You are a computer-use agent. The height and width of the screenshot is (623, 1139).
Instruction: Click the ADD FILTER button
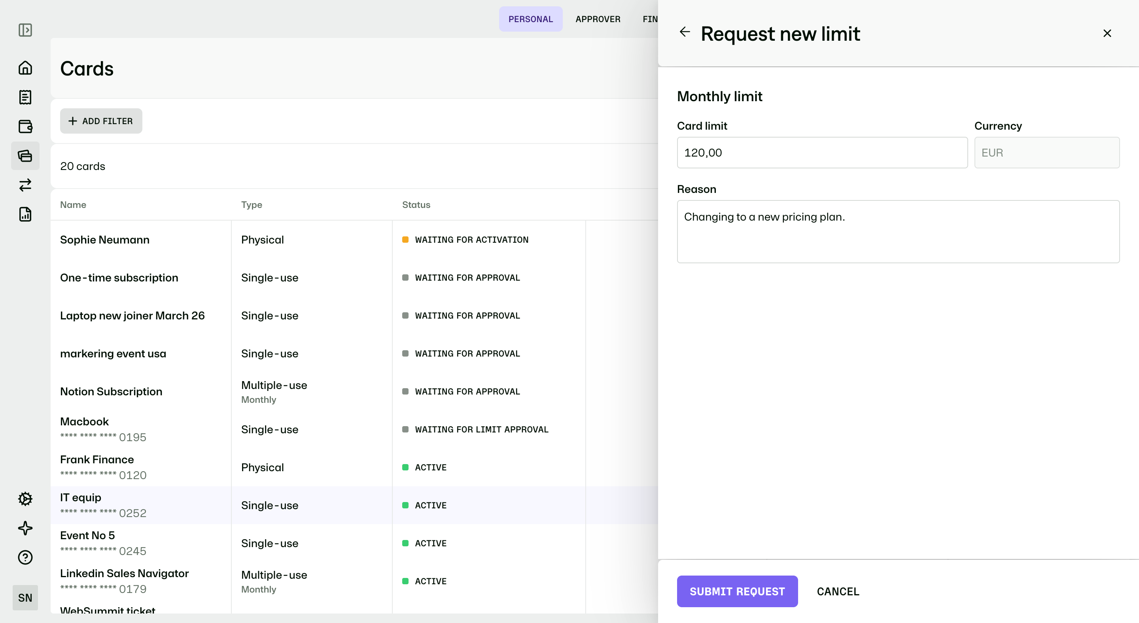[x=101, y=121]
